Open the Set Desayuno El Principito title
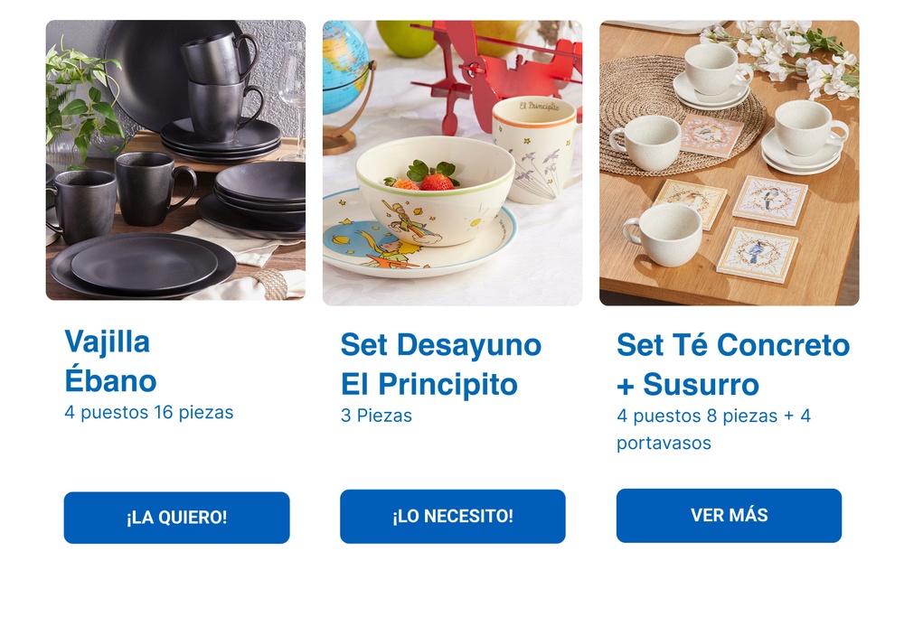Image resolution: width=904 pixels, height=617 pixels. click(440, 364)
